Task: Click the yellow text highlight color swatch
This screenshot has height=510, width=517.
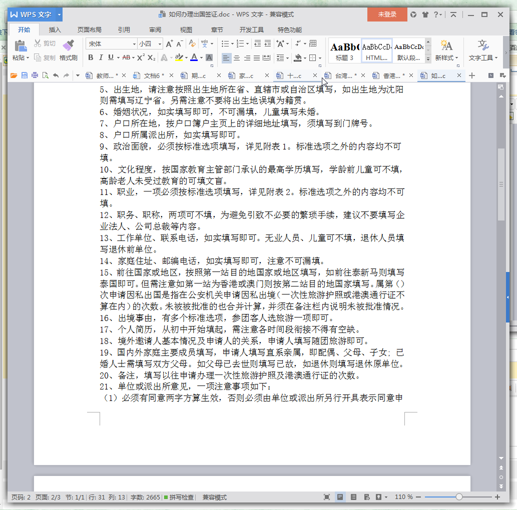Action: point(179,57)
